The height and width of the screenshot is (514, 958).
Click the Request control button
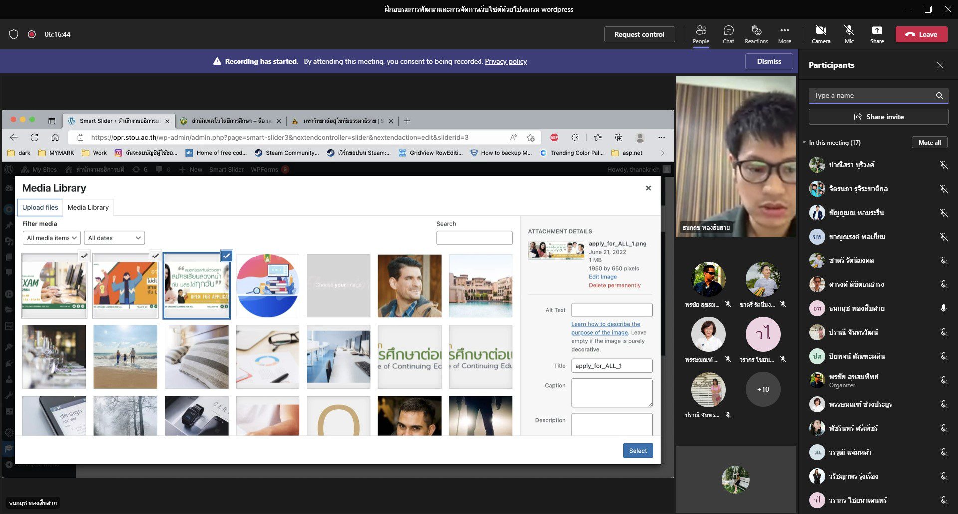click(x=639, y=34)
